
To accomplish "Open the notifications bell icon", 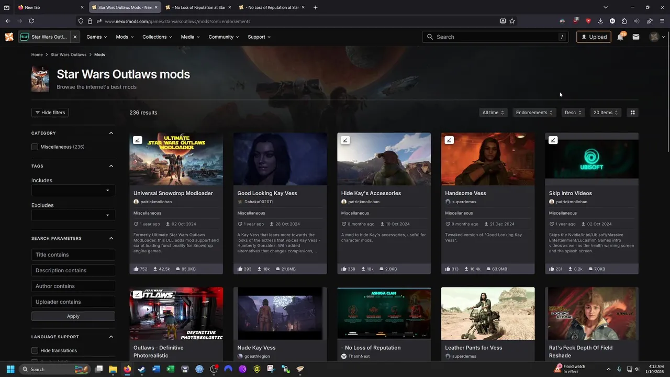I will [x=620, y=37].
